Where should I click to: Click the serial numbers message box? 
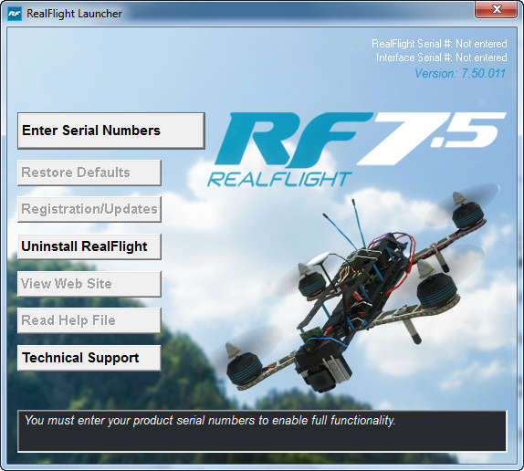pos(262,431)
